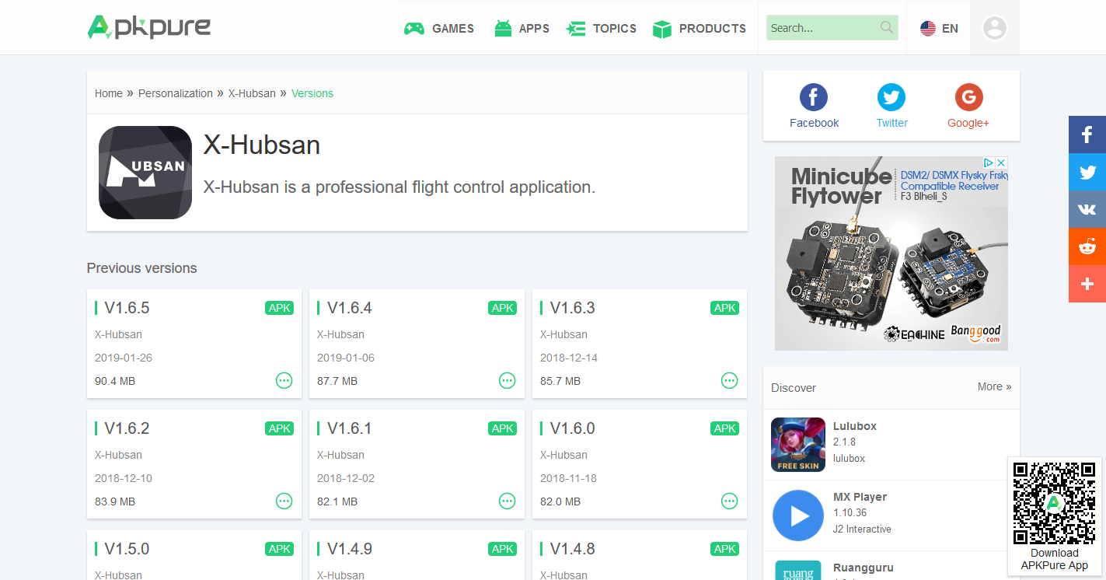Screen dimensions: 1106x580
Task: Open version V1.6.1 title
Action: (349, 428)
